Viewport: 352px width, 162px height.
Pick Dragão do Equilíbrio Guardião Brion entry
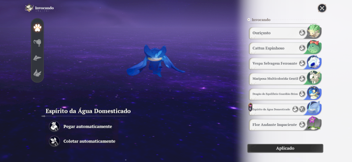(x=285, y=94)
